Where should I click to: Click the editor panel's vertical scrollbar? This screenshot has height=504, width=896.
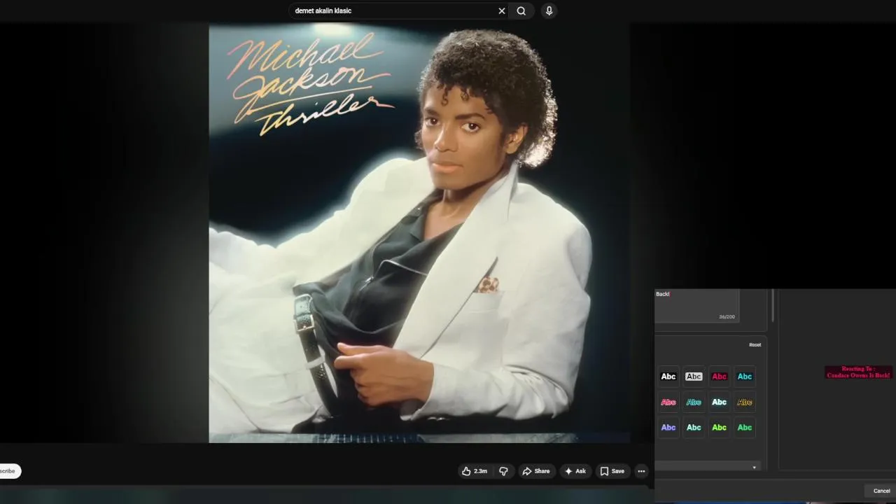tap(773, 304)
